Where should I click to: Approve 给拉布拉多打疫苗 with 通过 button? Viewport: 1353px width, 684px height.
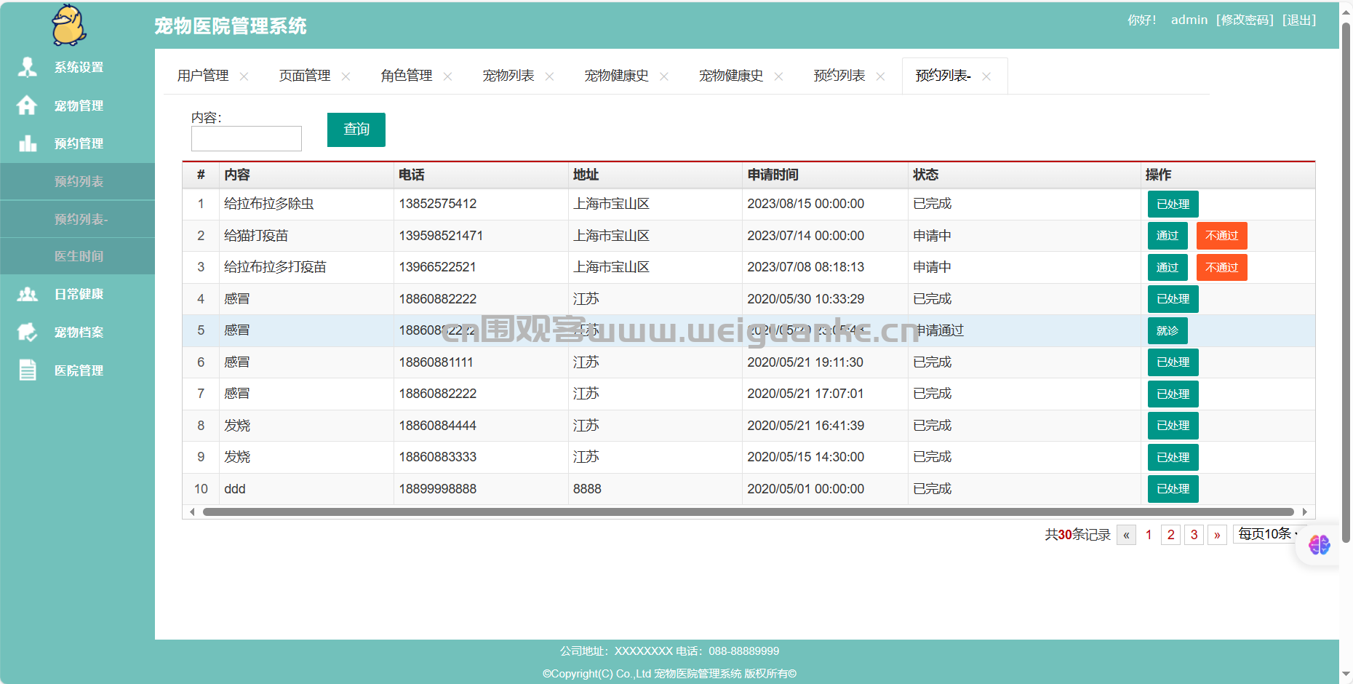click(x=1168, y=268)
